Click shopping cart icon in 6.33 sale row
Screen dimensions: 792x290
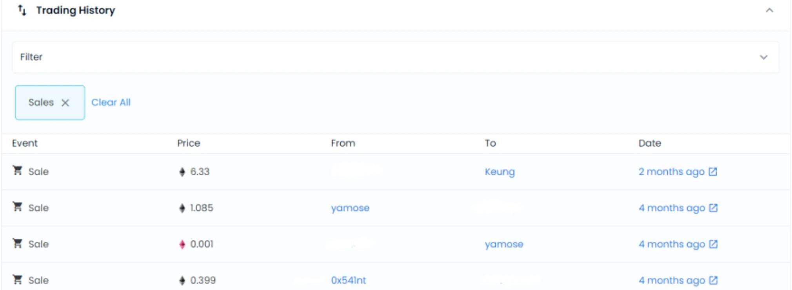[x=18, y=170]
